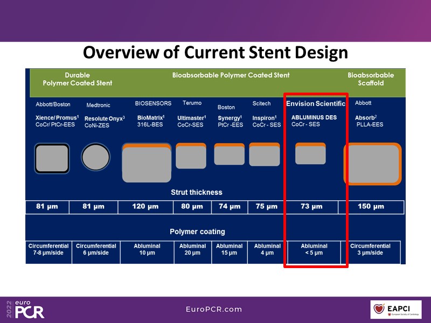The height and width of the screenshot is (323, 431).
Task: Select the Synergy stent strut graphic
Action: coord(229,155)
